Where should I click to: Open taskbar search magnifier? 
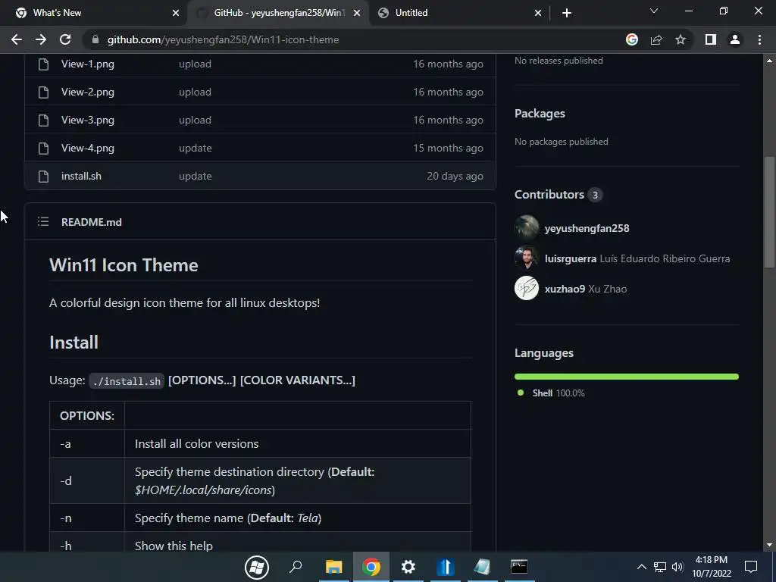296,567
